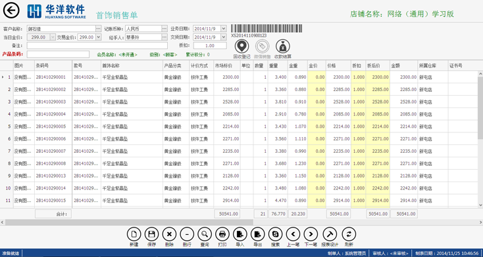Viewport: 483px width, 257px height.
Task: Click the 记账币种 currency field
Action: click(143, 29)
